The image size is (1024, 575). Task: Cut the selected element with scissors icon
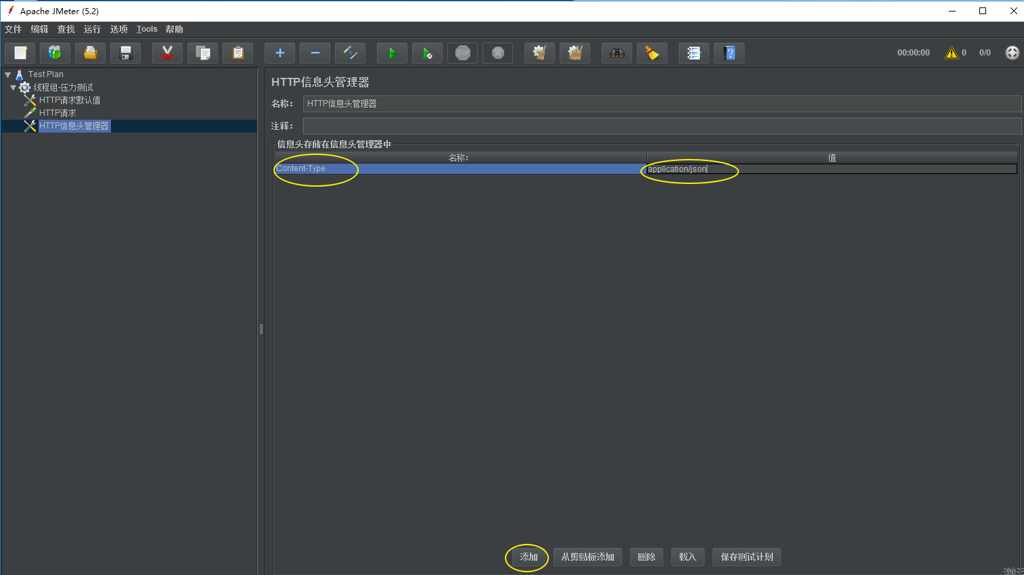pos(168,53)
